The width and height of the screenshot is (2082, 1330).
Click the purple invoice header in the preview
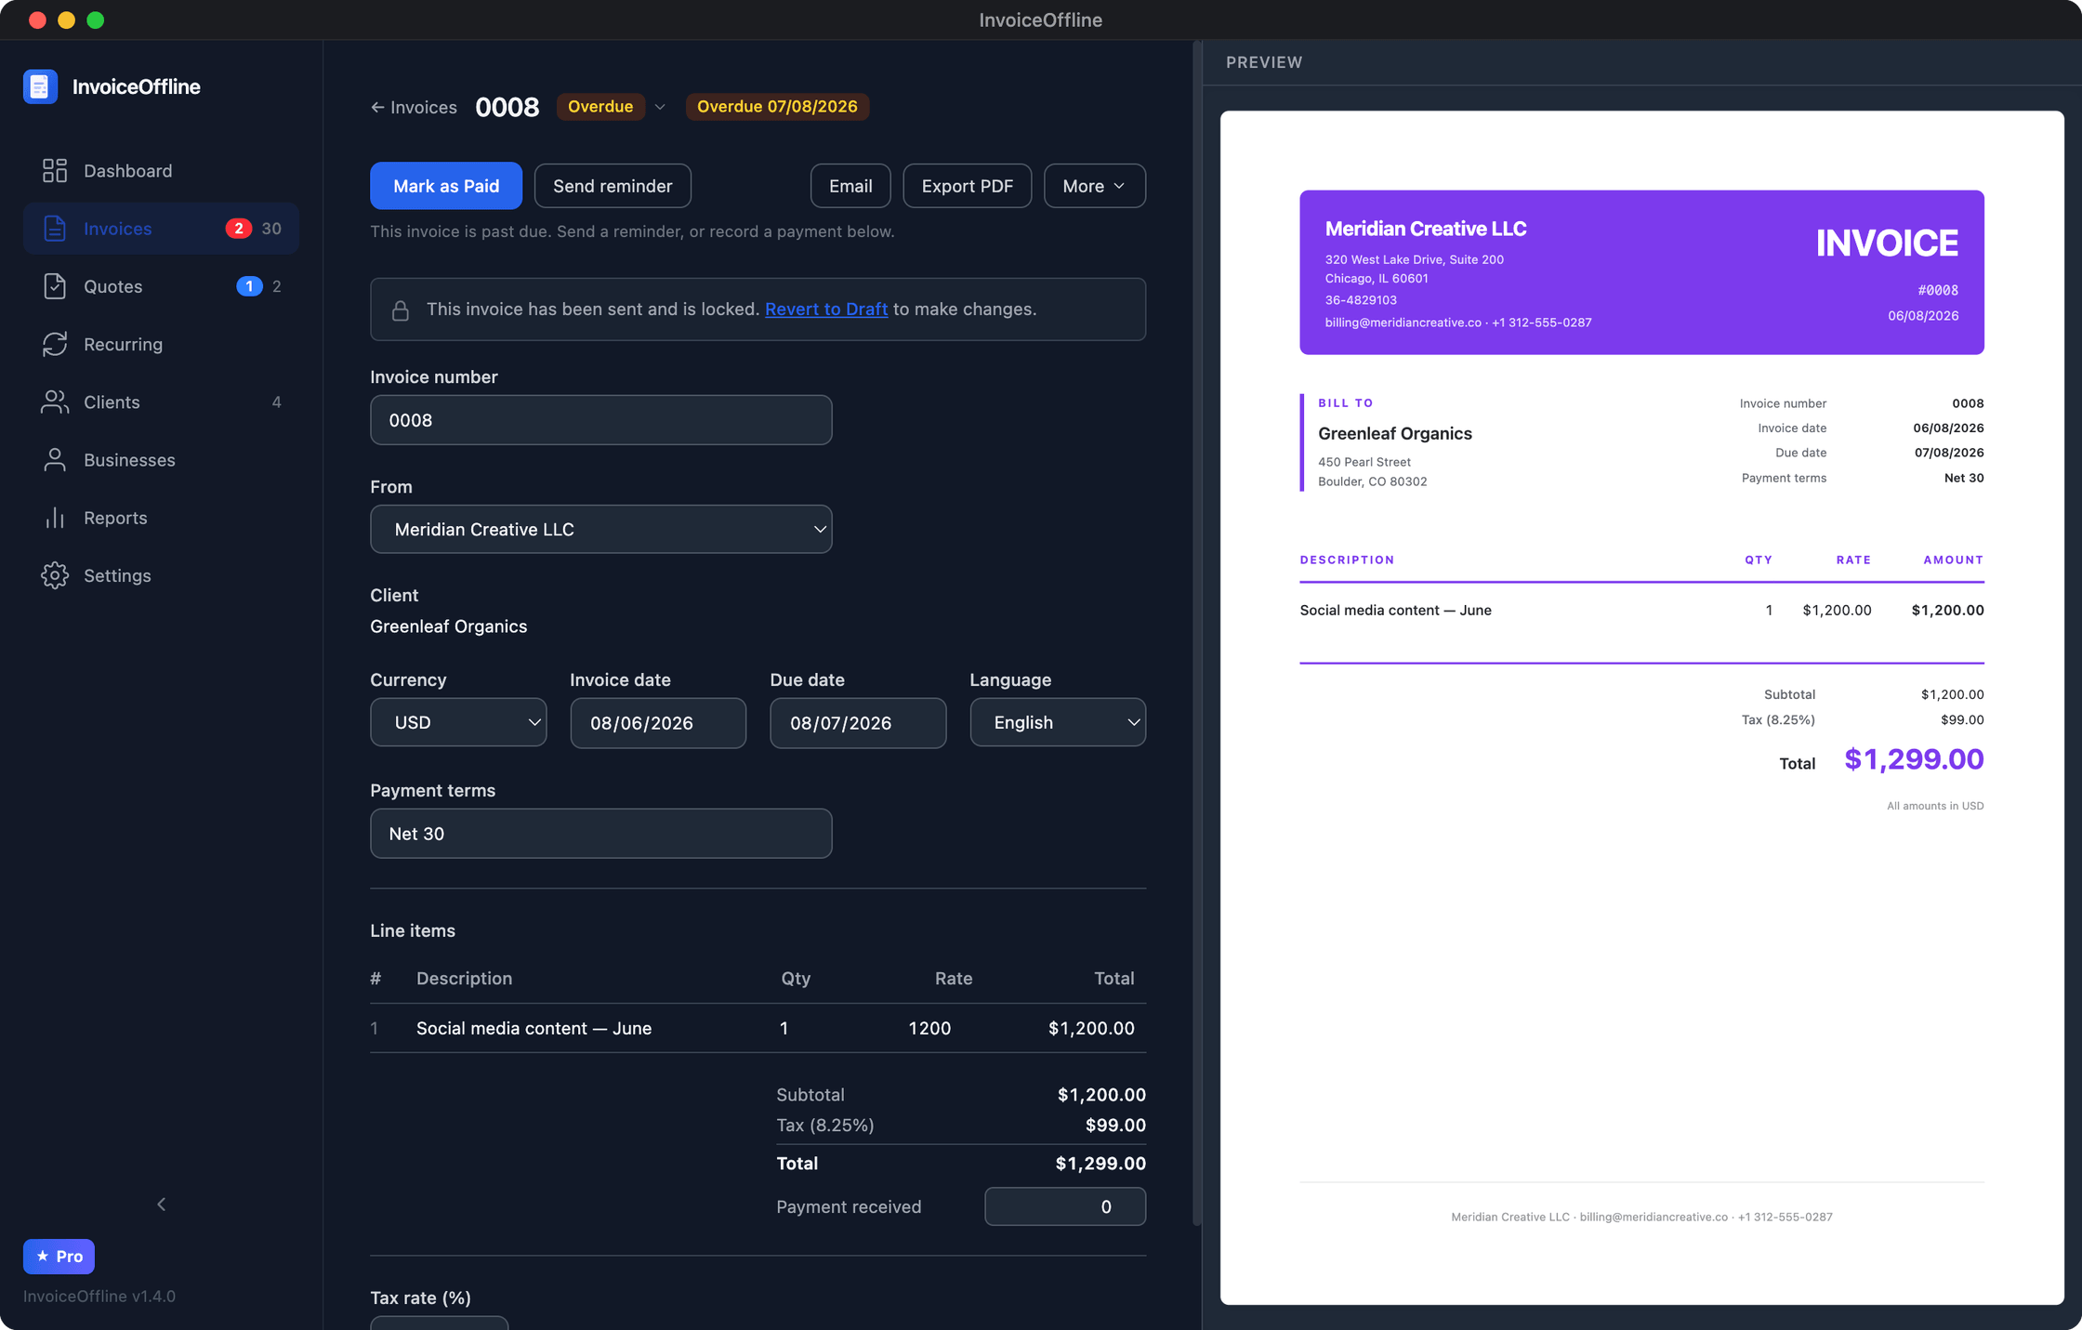pyautogui.click(x=1641, y=272)
